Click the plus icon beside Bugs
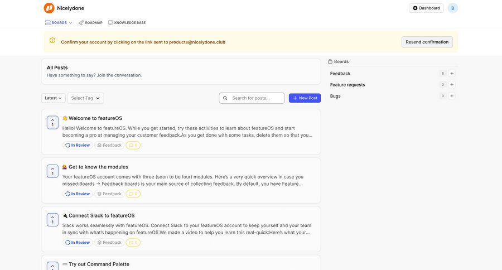 tap(452, 96)
